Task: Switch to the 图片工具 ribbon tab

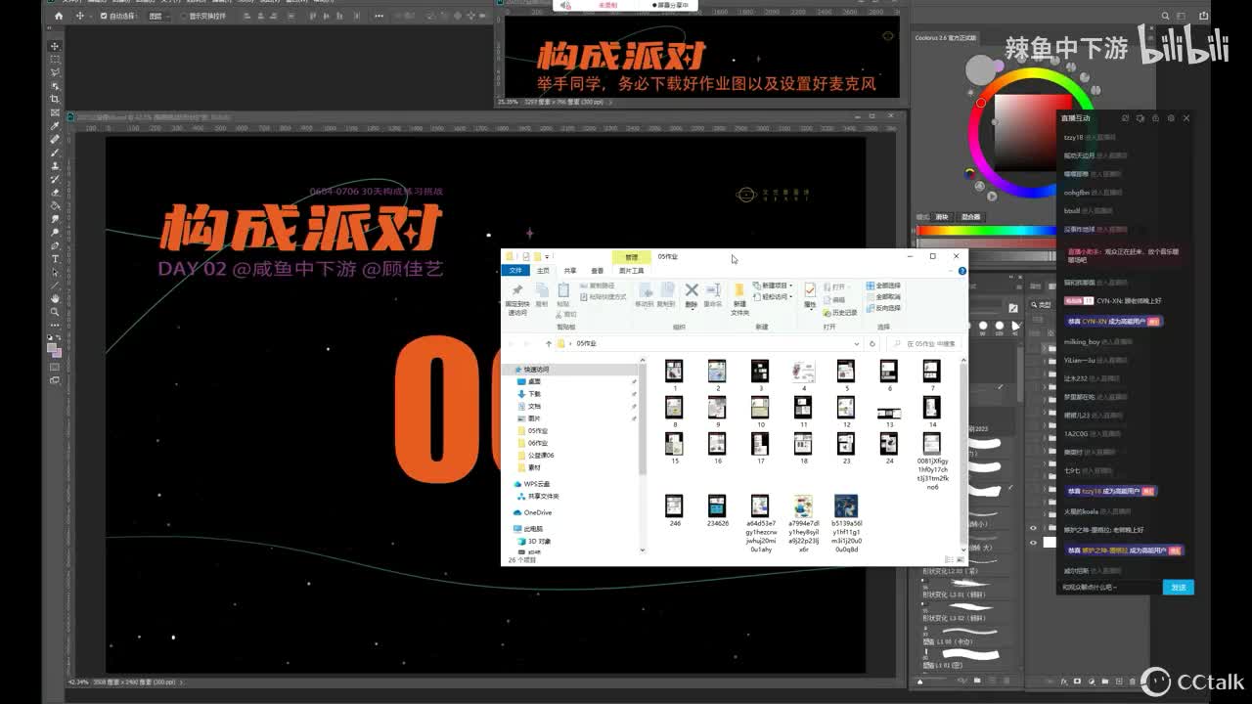Action: tap(632, 271)
